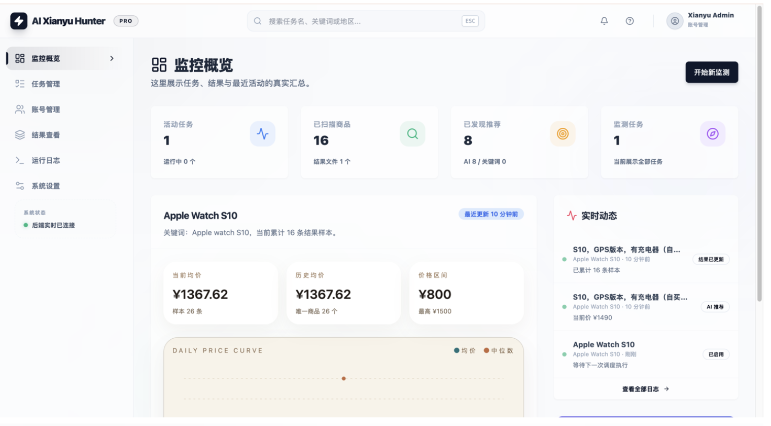771x426 pixels.
Task: Toggle the 中位数 legend entry
Action: (x=499, y=350)
